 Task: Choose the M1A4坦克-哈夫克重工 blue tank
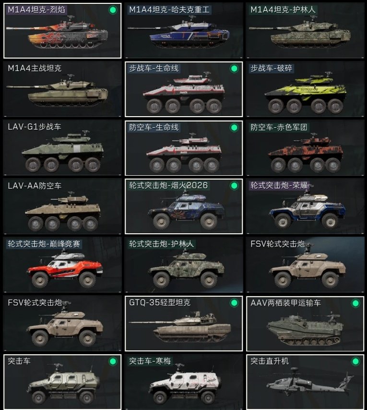click(x=184, y=31)
